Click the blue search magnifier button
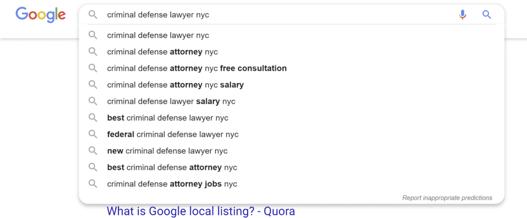The width and height of the screenshot is (527, 218). tap(486, 15)
